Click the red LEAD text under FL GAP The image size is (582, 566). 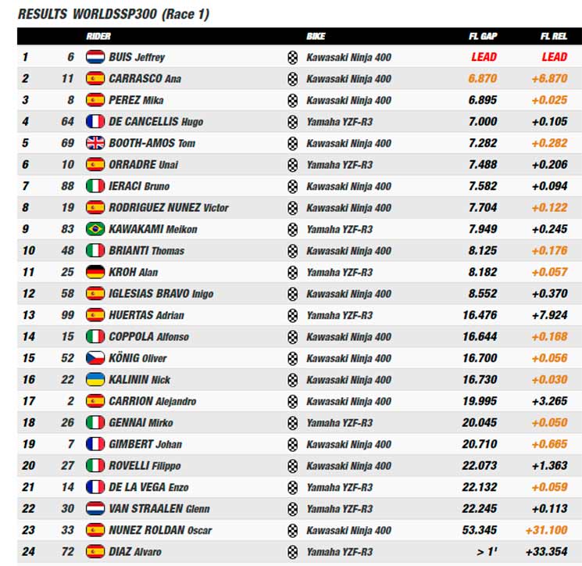pyautogui.click(x=484, y=57)
